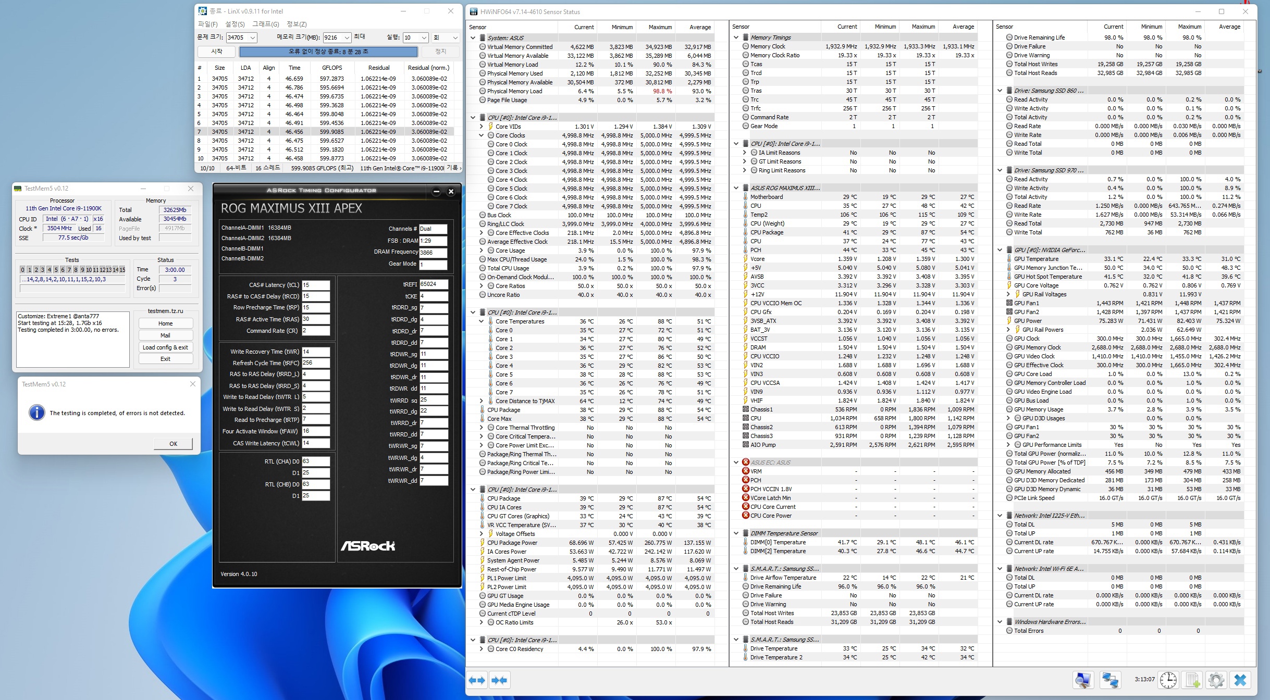1270x700 pixels.
Task: Click the log sheet with plus icon
Action: click(1192, 680)
